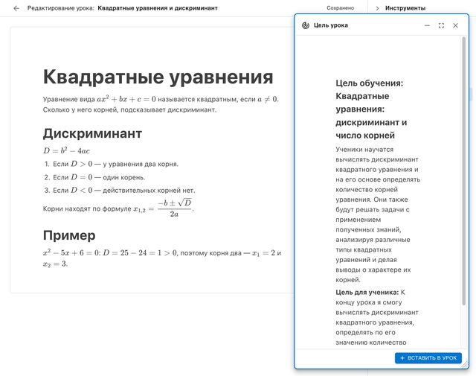
Task: Click the formula D = b² − 4ac
Action: click(66, 150)
